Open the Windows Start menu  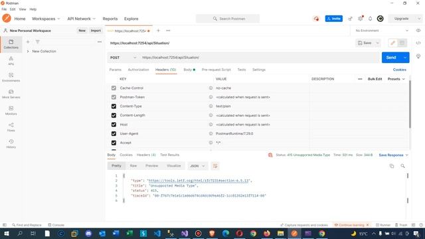(6, 233)
